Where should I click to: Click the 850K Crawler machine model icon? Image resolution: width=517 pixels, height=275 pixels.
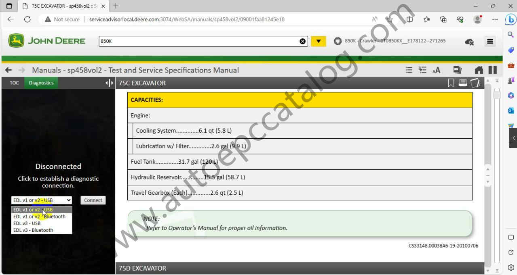[x=338, y=41]
